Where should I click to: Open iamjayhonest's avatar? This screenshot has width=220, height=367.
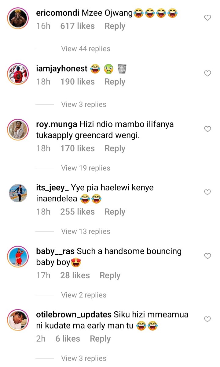click(x=18, y=74)
